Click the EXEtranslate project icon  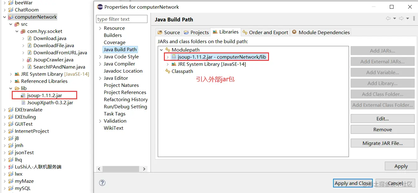point(11,110)
